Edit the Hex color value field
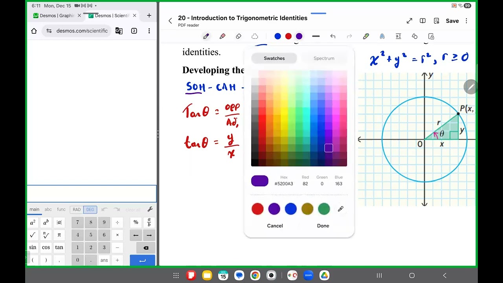 [284, 184]
